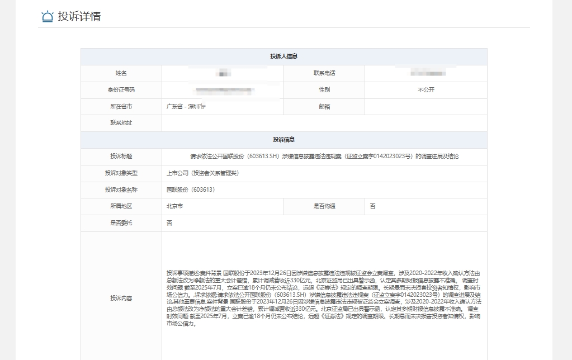Image resolution: width=572 pixels, height=360 pixels.
Task: Click the 否 value beside 是否沟通
Action: point(372,206)
